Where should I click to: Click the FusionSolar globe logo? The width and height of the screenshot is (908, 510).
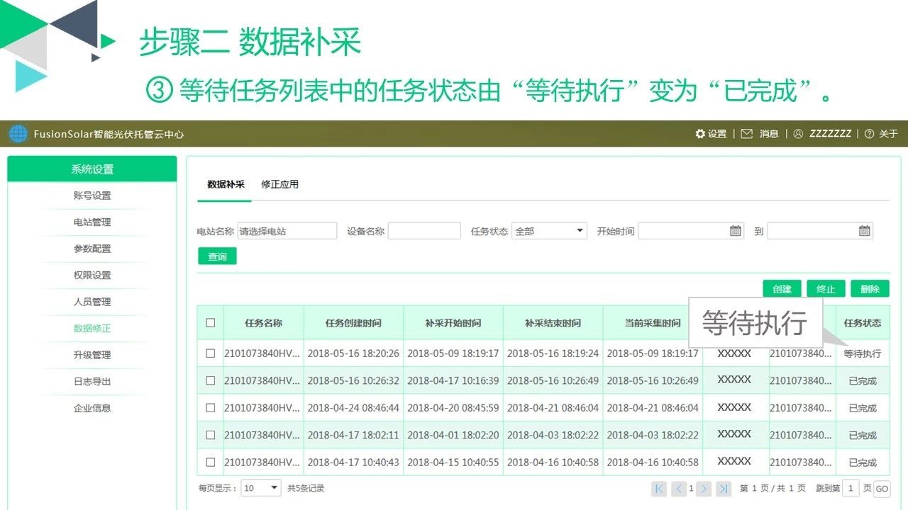tap(17, 133)
